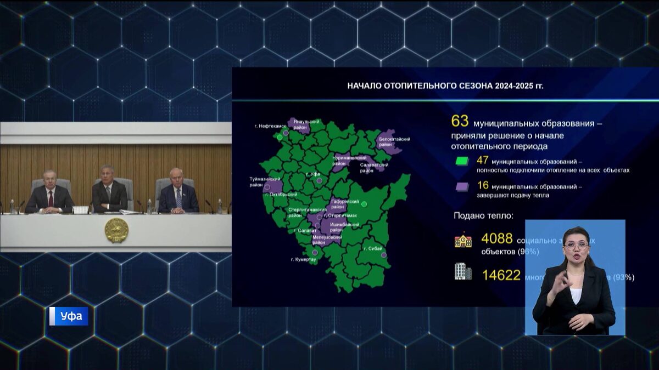Image resolution: width=659 pixels, height=370 pixels.
Task: Click the yellow number "14622"
Action: coord(501,275)
